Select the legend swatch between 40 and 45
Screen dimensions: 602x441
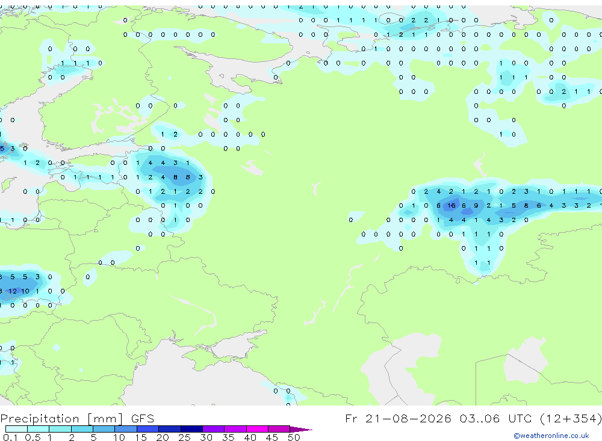[257, 429]
